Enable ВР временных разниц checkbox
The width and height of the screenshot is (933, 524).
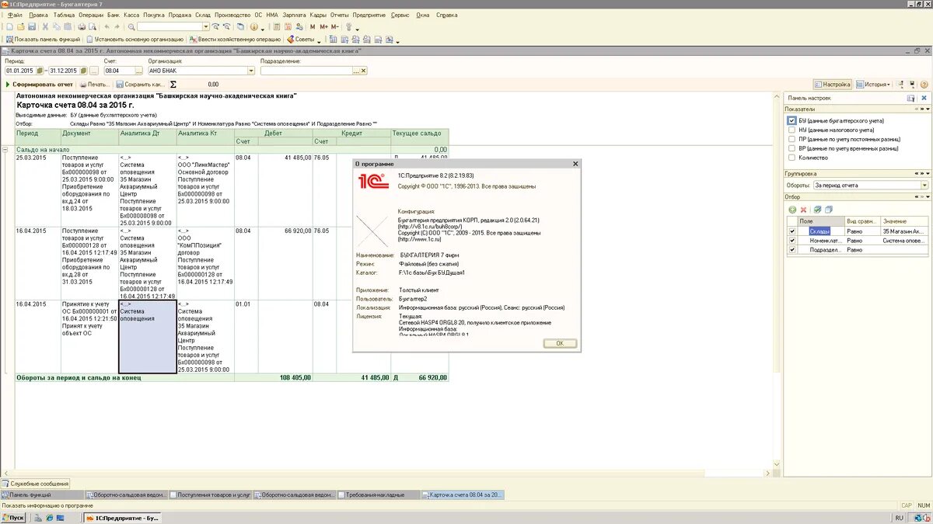point(792,148)
